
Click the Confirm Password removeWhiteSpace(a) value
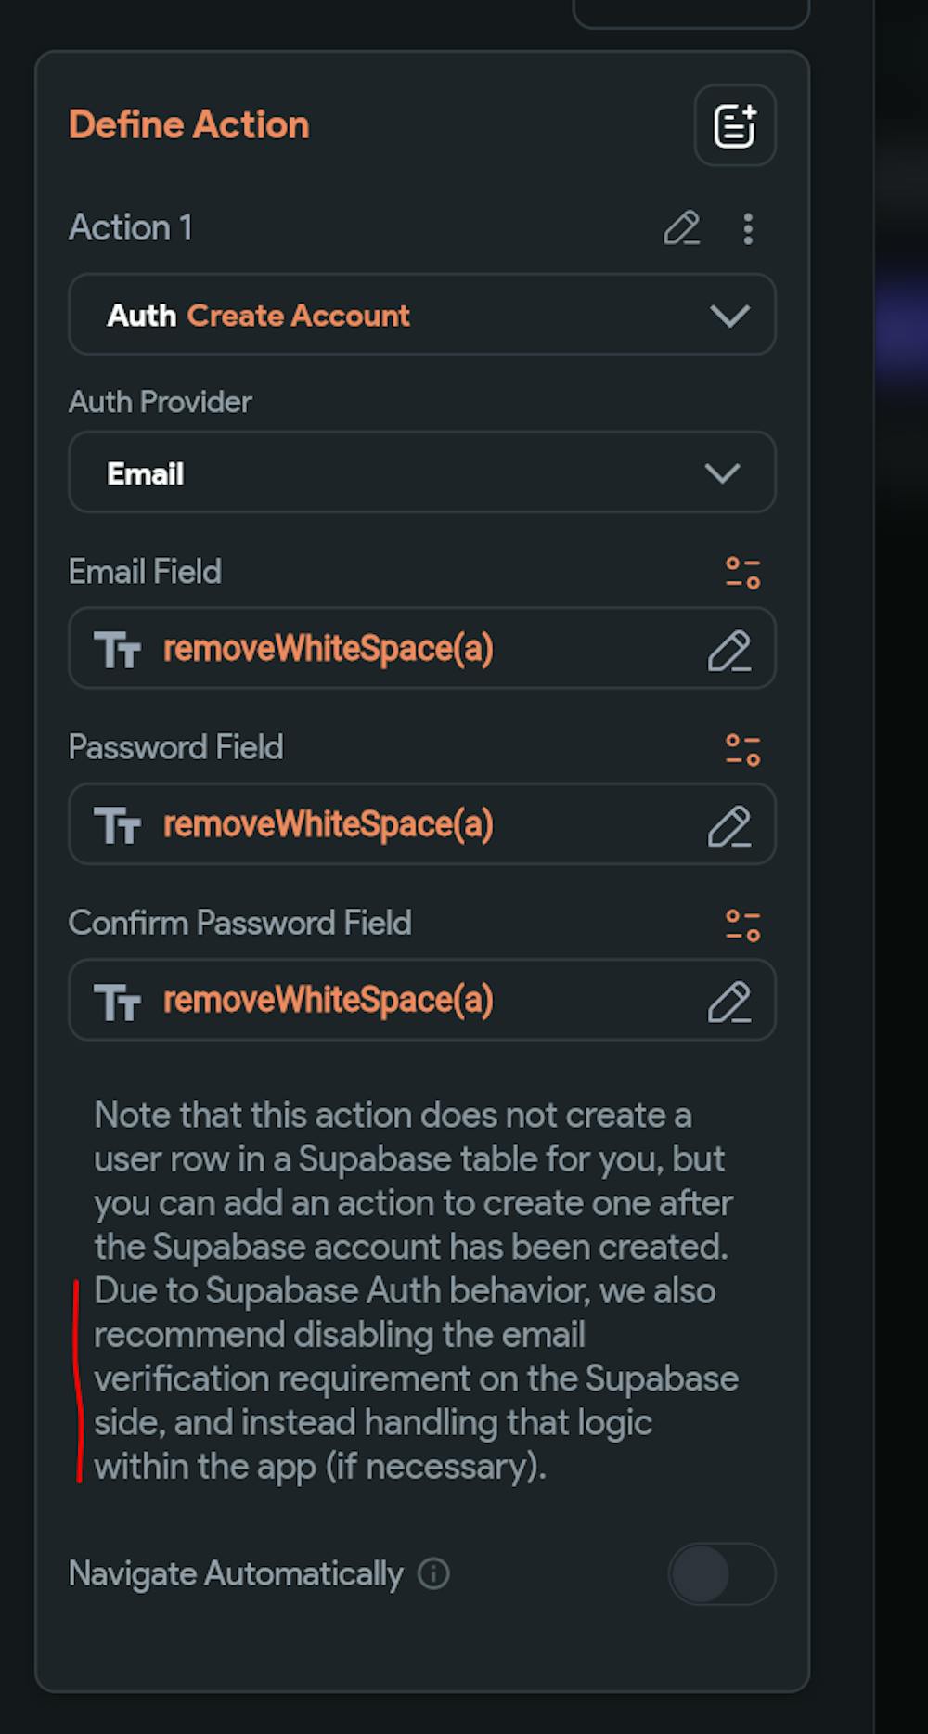pyautogui.click(x=329, y=1000)
